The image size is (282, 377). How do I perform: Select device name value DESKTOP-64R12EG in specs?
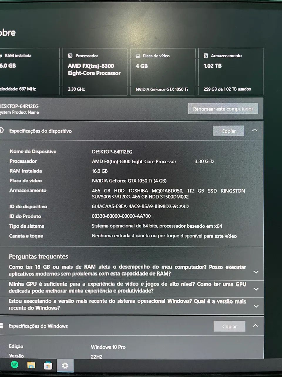(x=112, y=152)
